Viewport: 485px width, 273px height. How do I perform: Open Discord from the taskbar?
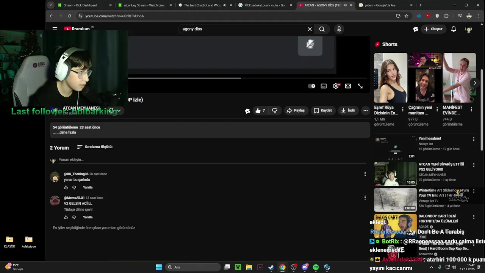point(305,267)
